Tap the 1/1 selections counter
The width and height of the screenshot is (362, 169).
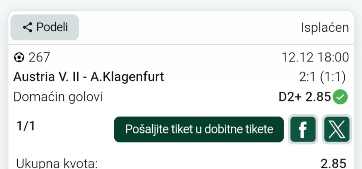tap(26, 126)
